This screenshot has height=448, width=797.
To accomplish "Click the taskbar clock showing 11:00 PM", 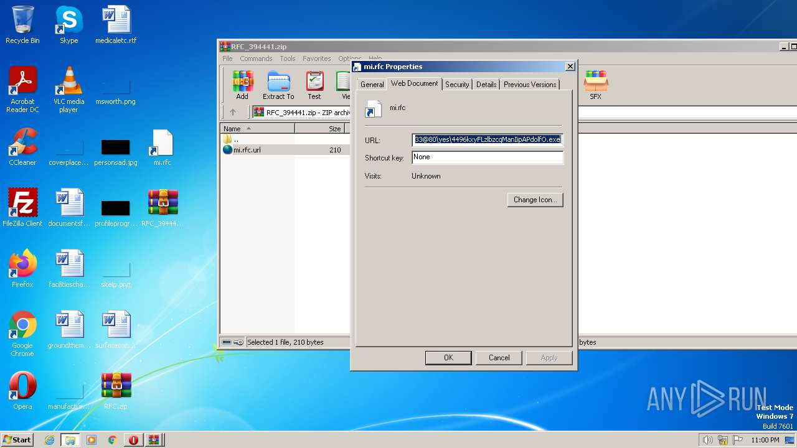I will coord(765,440).
